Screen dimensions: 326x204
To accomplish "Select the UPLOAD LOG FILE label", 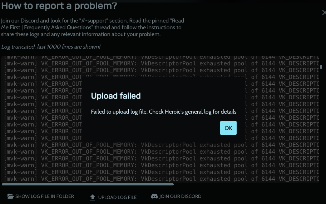I will pyautogui.click(x=117, y=197).
